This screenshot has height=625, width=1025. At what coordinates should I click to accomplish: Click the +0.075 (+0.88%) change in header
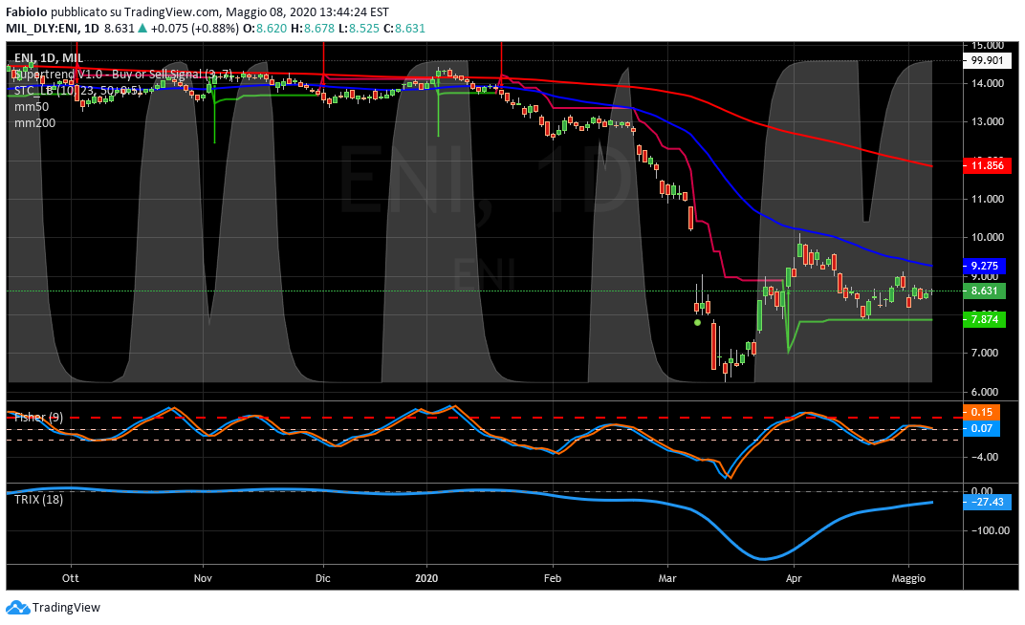195,29
